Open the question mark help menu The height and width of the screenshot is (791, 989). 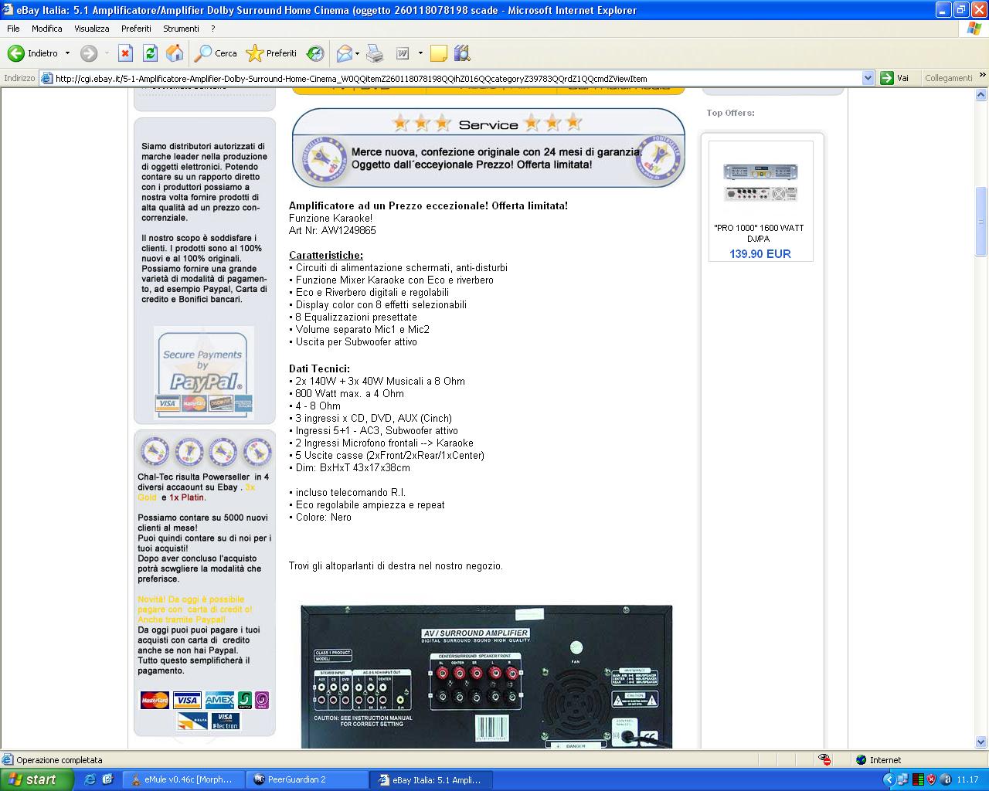pyautogui.click(x=213, y=29)
